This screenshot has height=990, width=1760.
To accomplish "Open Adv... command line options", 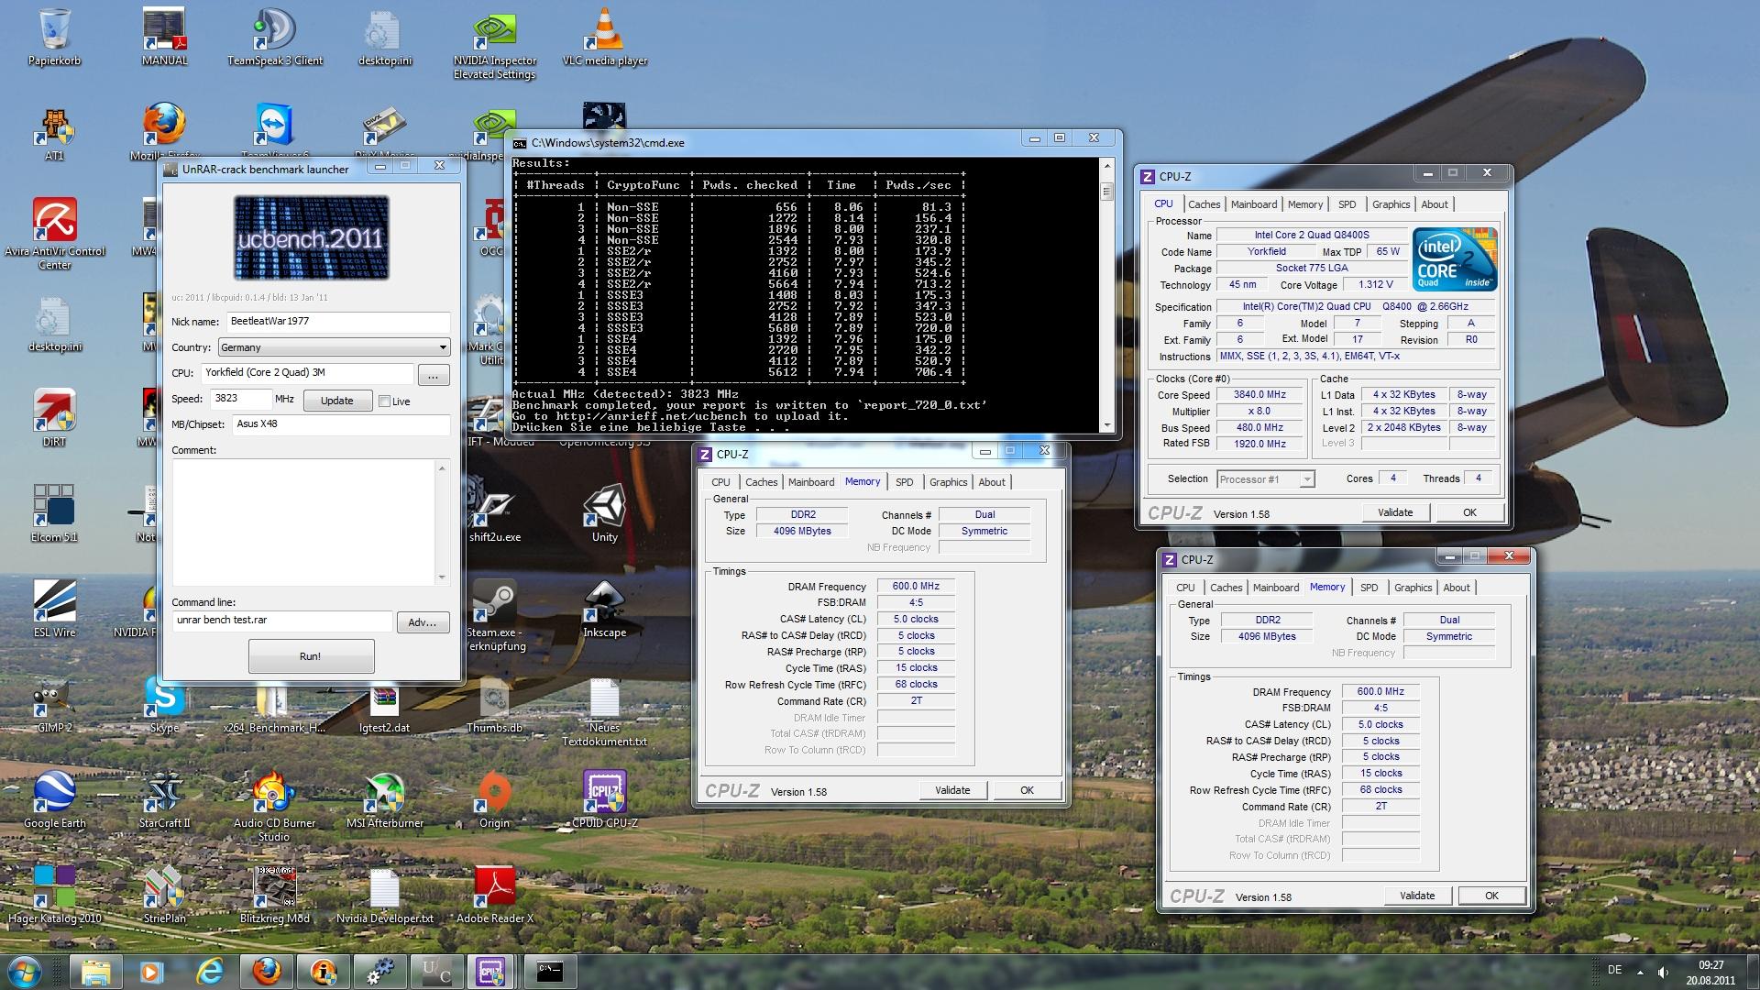I will pyautogui.click(x=423, y=622).
